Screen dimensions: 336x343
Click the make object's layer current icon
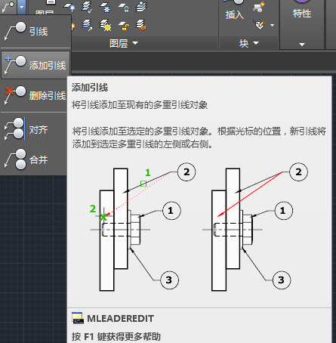point(87,7)
